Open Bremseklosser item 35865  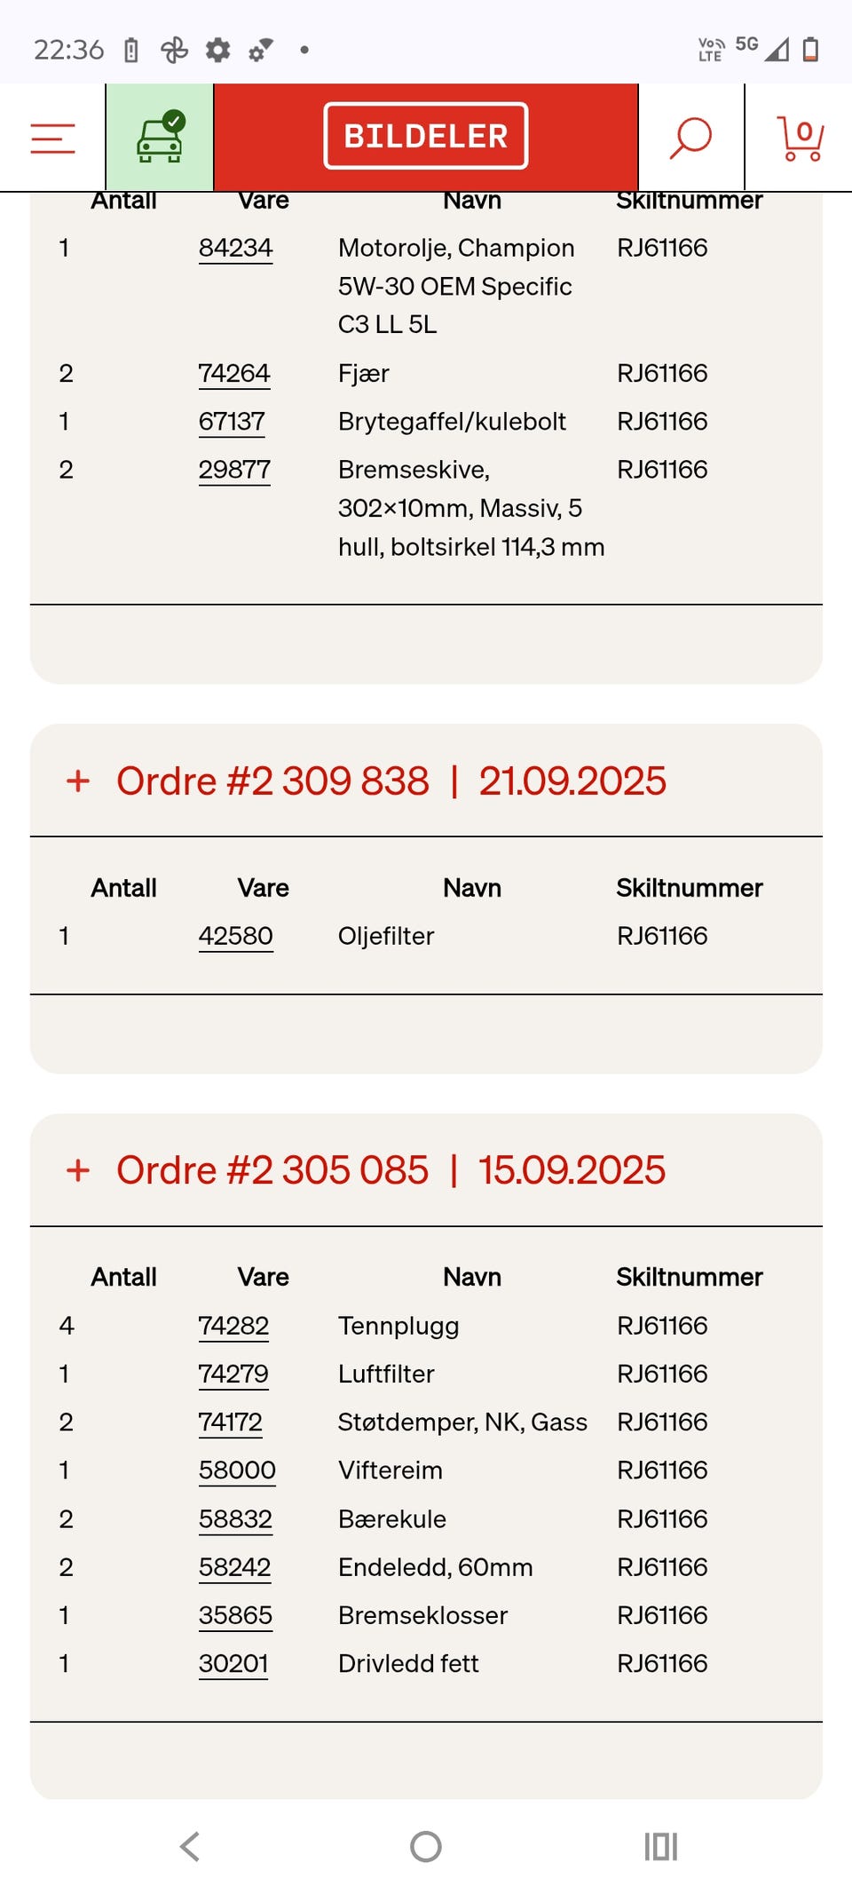coord(235,1616)
